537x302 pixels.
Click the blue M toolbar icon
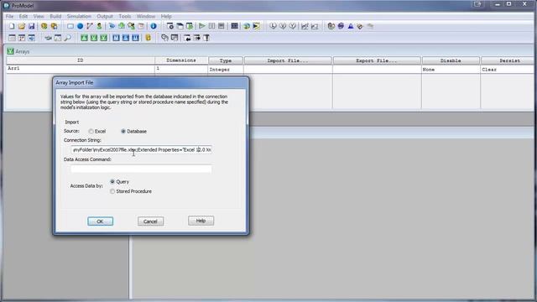tap(116, 38)
